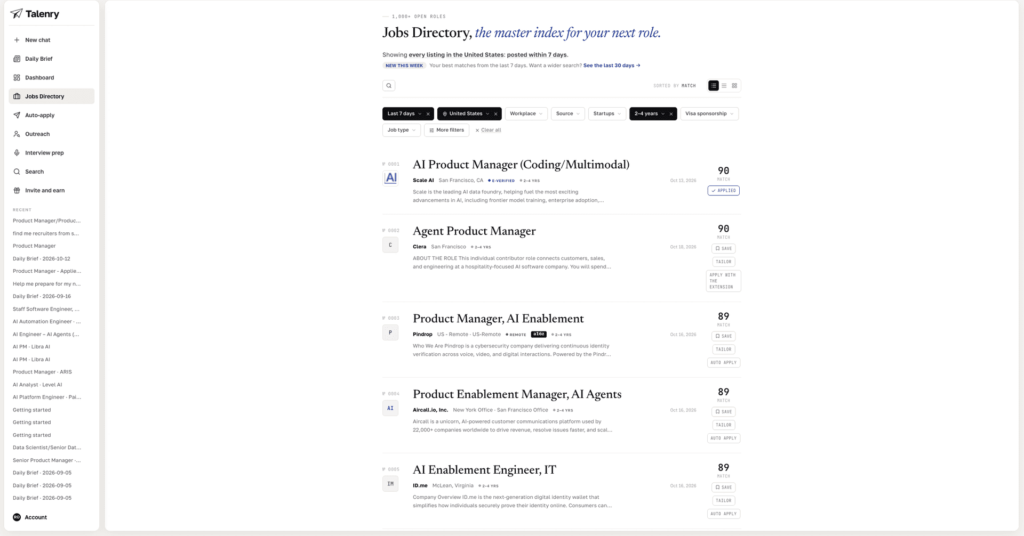1024x536 pixels.
Task: Click the Scale AI company logo
Action: click(390, 178)
